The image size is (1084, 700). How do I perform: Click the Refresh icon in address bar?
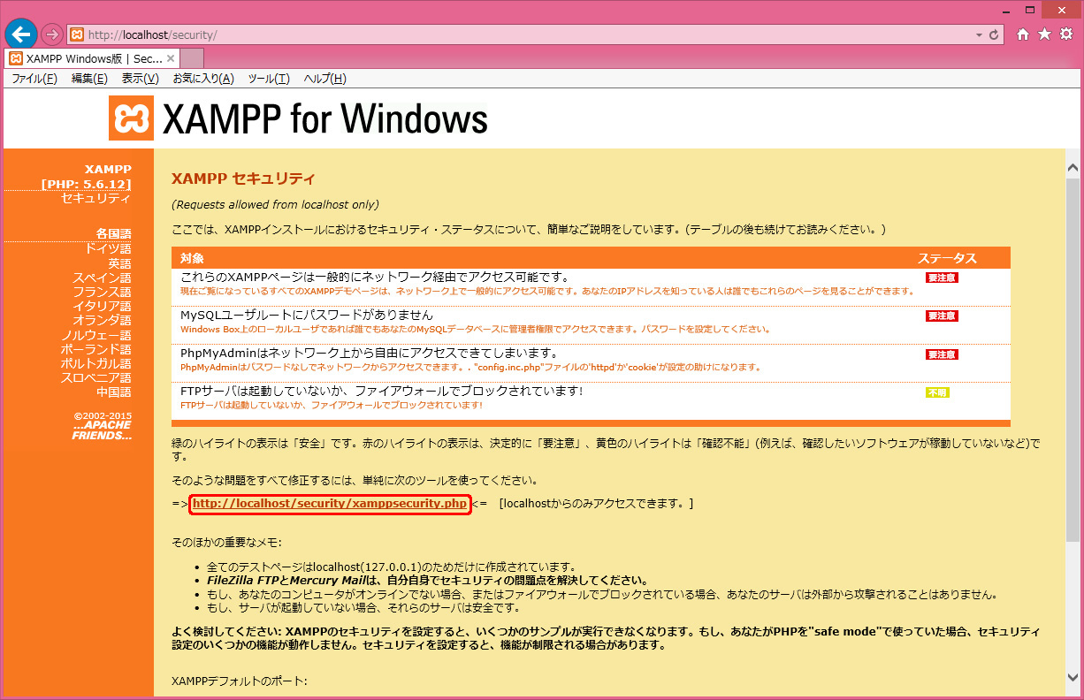coord(994,35)
